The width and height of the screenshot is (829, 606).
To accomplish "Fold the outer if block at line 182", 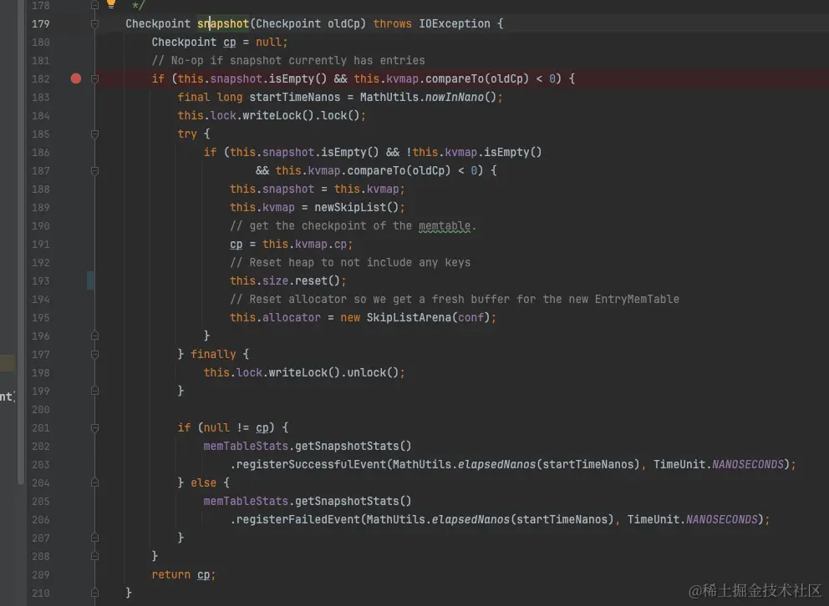I will click(94, 78).
